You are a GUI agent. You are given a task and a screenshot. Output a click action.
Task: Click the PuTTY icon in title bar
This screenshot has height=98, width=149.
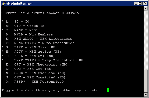pos(4,3)
